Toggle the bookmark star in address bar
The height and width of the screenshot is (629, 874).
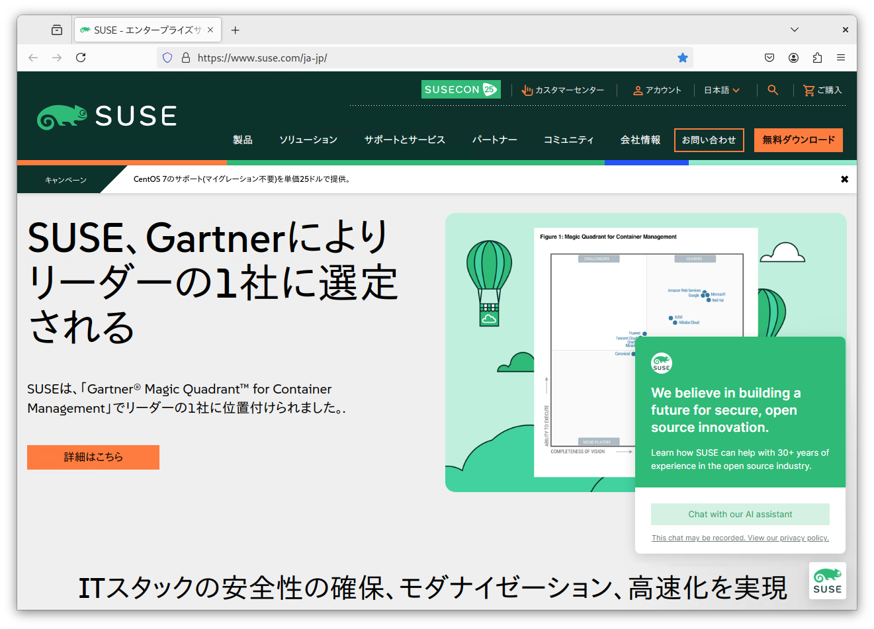tap(683, 58)
